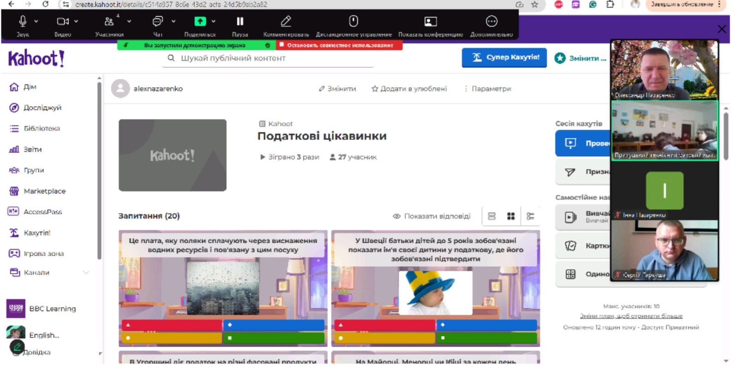Open Досліджуй in the sidebar

36,108
